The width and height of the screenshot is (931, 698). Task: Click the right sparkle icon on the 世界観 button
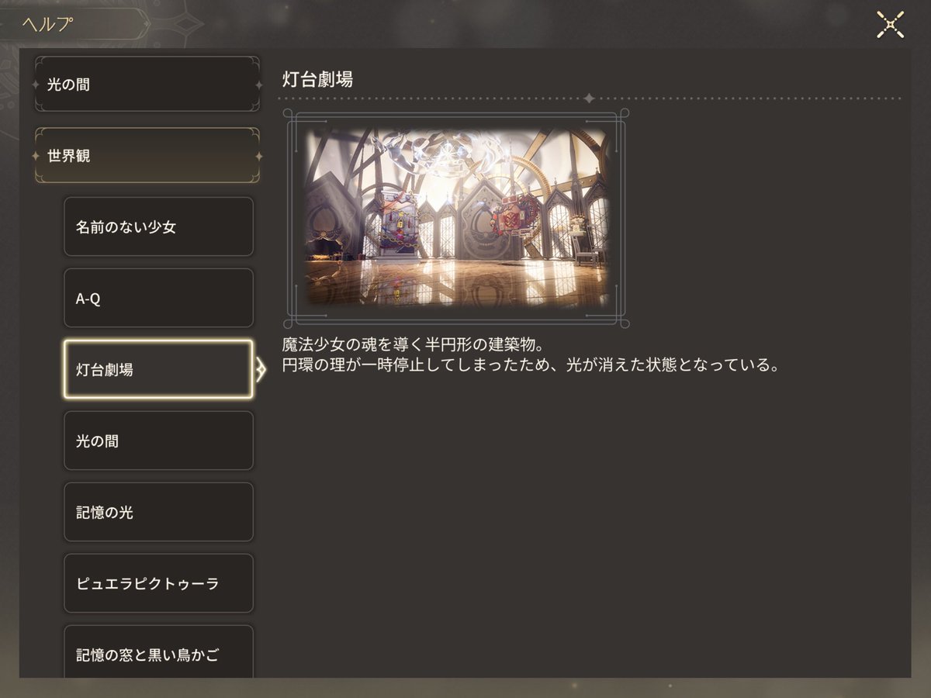258,156
